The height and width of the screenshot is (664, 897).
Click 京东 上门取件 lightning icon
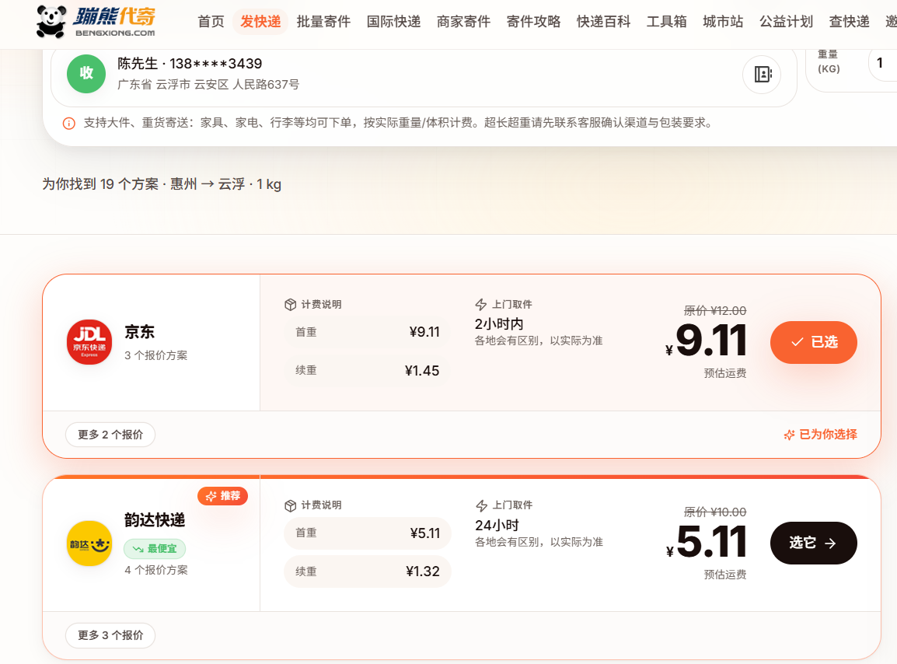[481, 305]
